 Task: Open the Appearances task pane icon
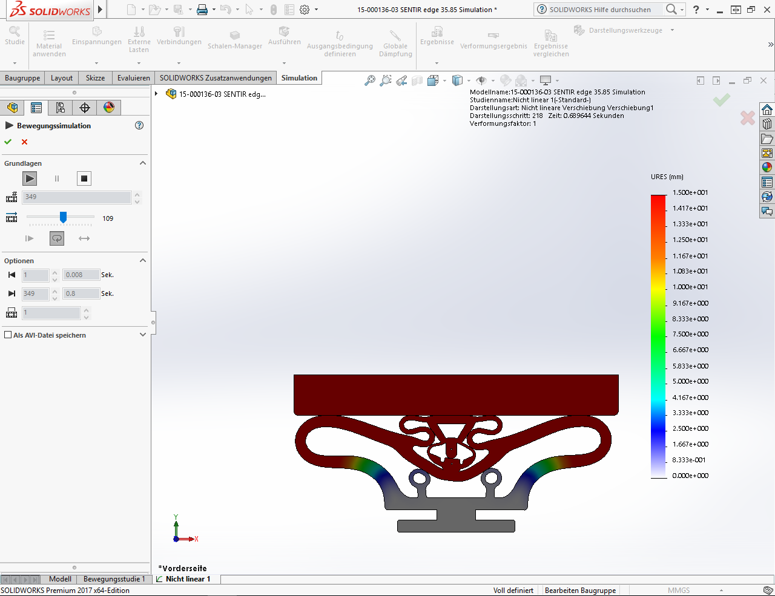(767, 168)
